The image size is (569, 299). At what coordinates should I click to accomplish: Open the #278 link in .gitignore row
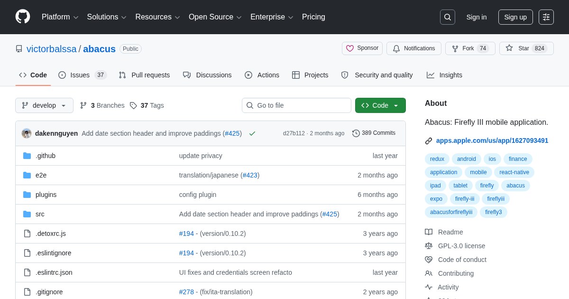coord(186,292)
